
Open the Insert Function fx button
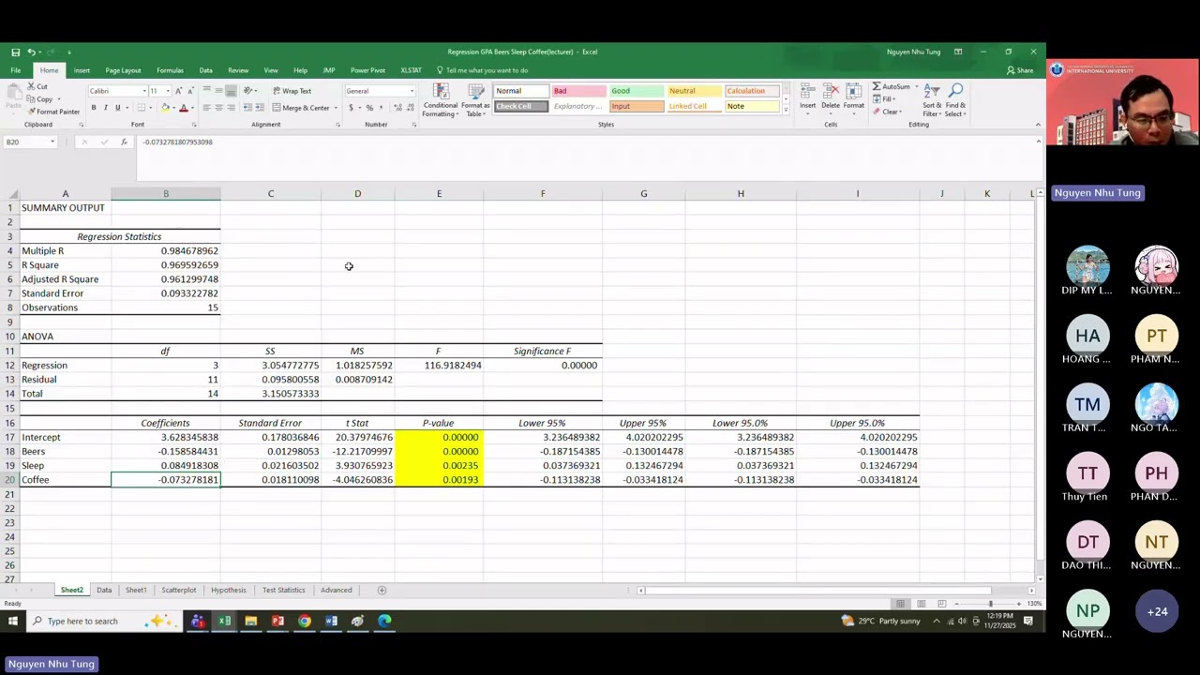pos(124,142)
